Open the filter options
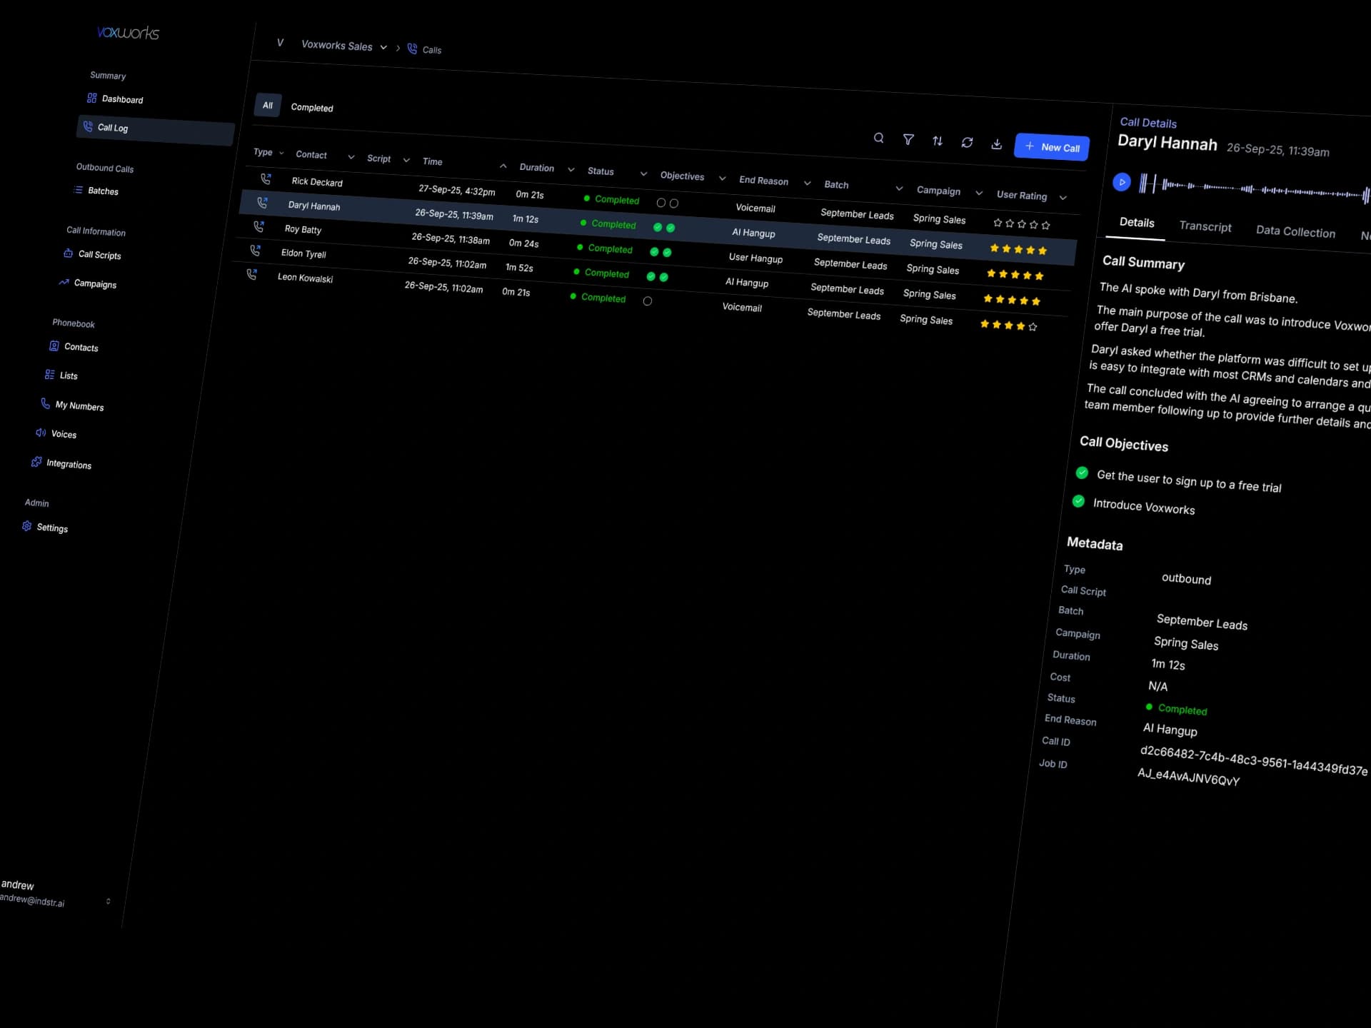Viewport: 1371px width, 1028px height. point(908,139)
